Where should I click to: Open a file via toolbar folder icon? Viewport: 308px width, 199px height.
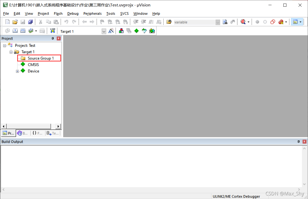15,22
